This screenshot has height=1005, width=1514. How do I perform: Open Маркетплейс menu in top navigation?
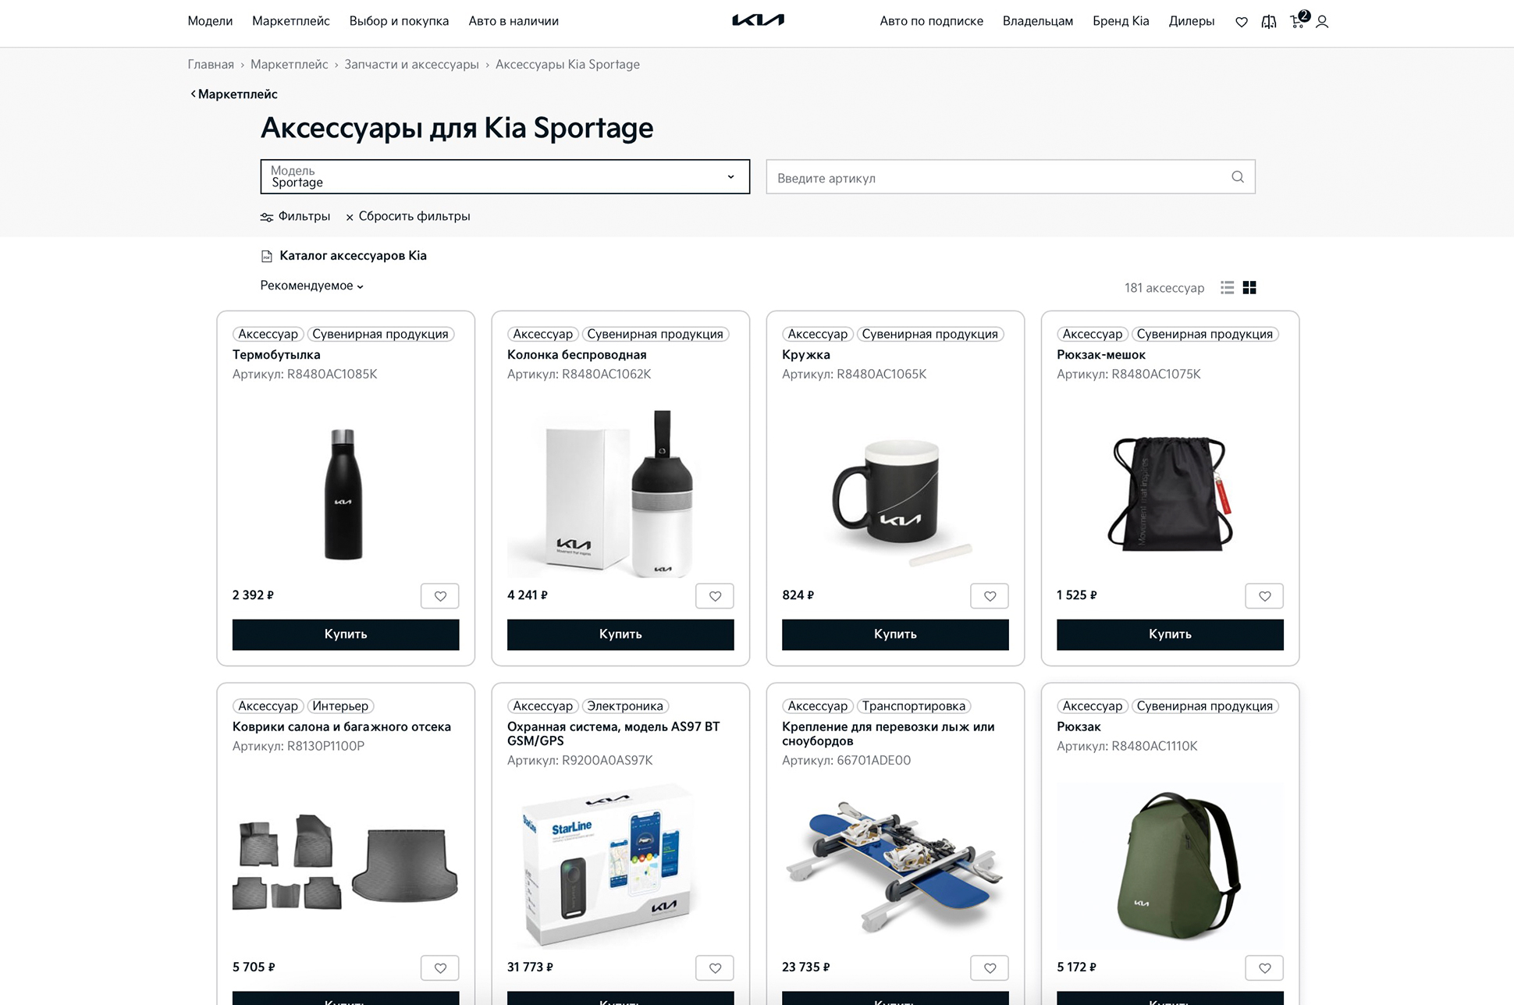click(x=290, y=21)
